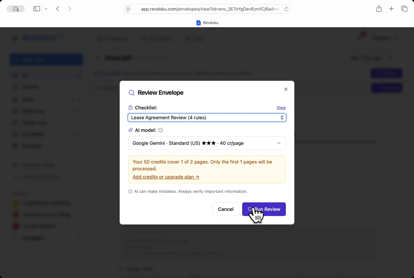This screenshot has height=278, width=414.
Task: Click the info icon beside the AI disclaimer
Action: tap(130, 191)
